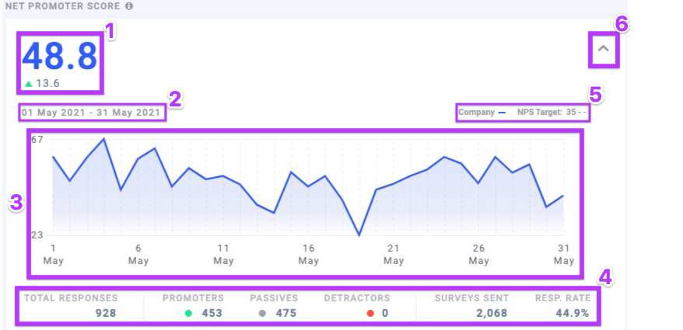This screenshot has width=683, height=330.
Task: Click the 48.8 NPS score value
Action: pos(60,56)
